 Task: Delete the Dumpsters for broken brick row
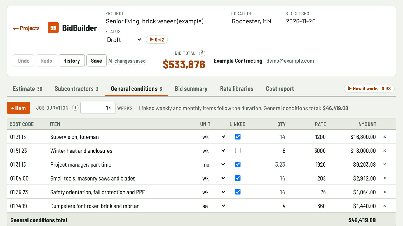tap(385, 206)
